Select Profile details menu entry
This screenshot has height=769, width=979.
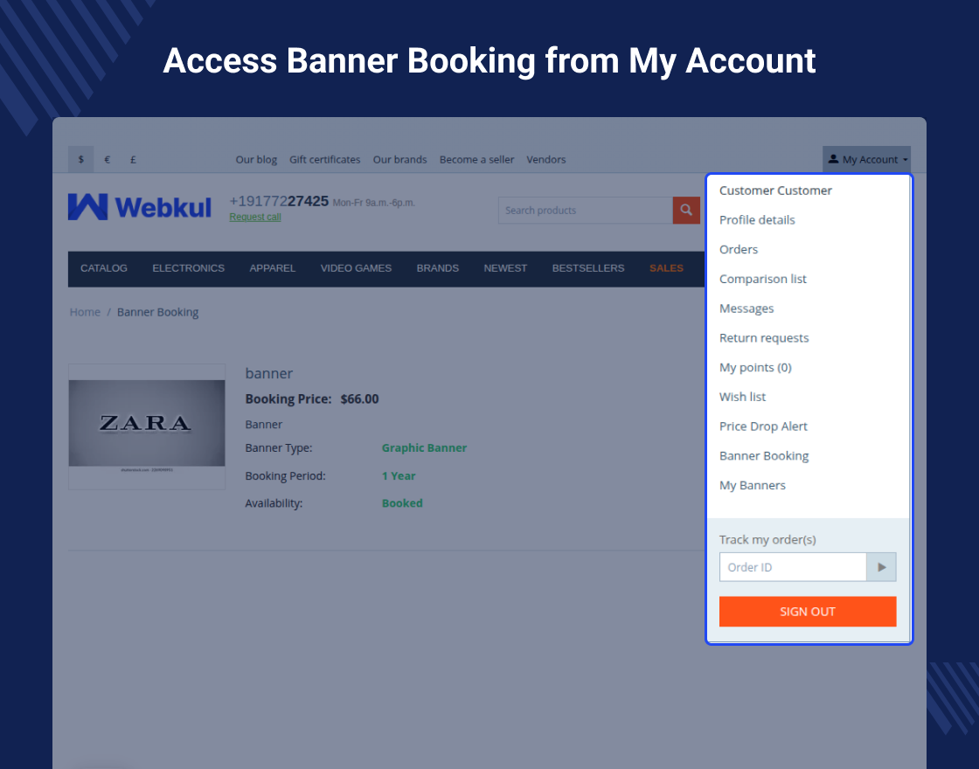point(757,219)
